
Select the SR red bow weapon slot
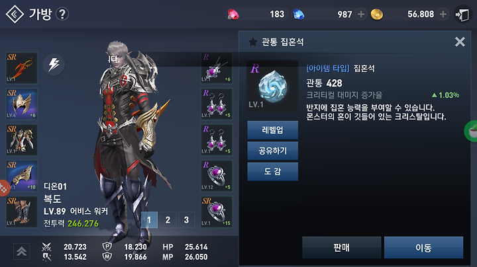[22, 68]
